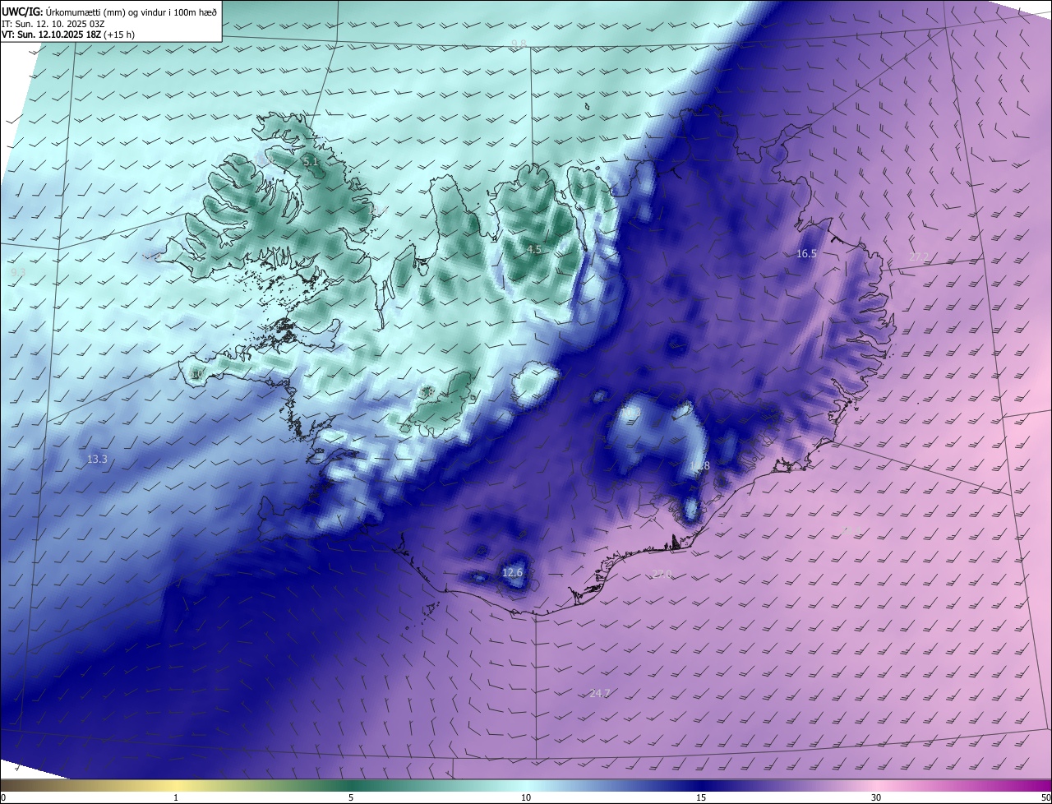Image resolution: width=1052 pixels, height=804 pixels.
Task: Click the colorbar tick label 0
Action: [3, 797]
